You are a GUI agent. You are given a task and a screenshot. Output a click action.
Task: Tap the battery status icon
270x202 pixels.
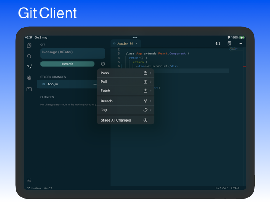click(x=242, y=37)
